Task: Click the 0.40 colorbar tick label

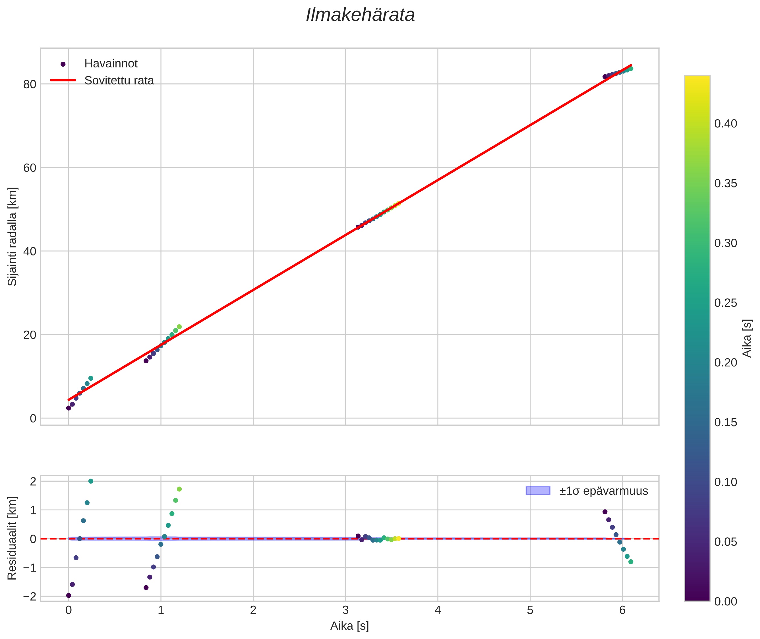Action: tap(725, 124)
